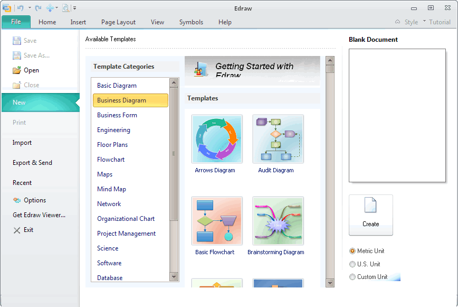Click the Tutorial link at top right
This screenshot has height=307, width=458.
(x=440, y=22)
